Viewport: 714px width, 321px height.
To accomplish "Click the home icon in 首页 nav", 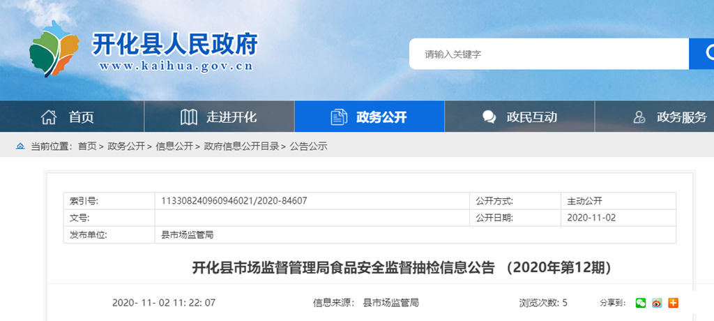I will (x=49, y=117).
